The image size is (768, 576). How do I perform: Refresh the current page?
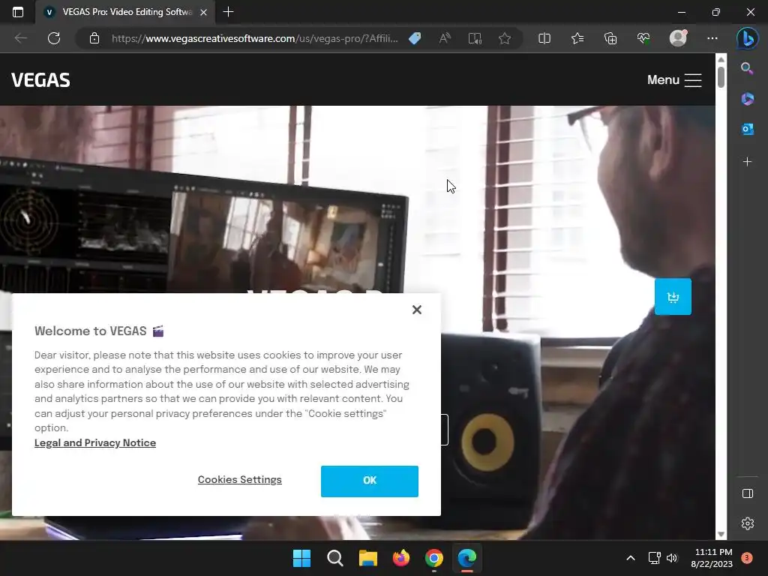click(54, 38)
